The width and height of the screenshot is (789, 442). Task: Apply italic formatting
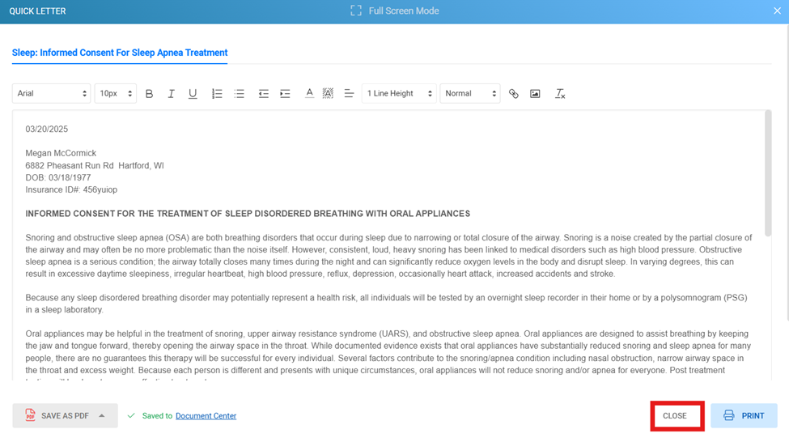171,94
